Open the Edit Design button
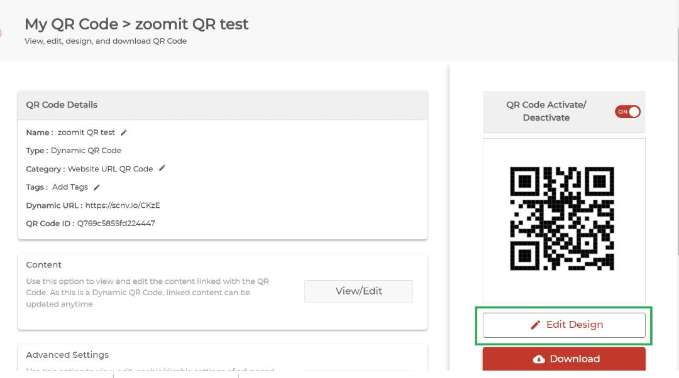 click(x=564, y=325)
